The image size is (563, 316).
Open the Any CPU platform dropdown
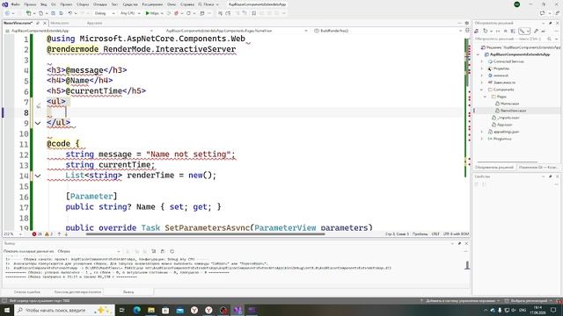130,13
